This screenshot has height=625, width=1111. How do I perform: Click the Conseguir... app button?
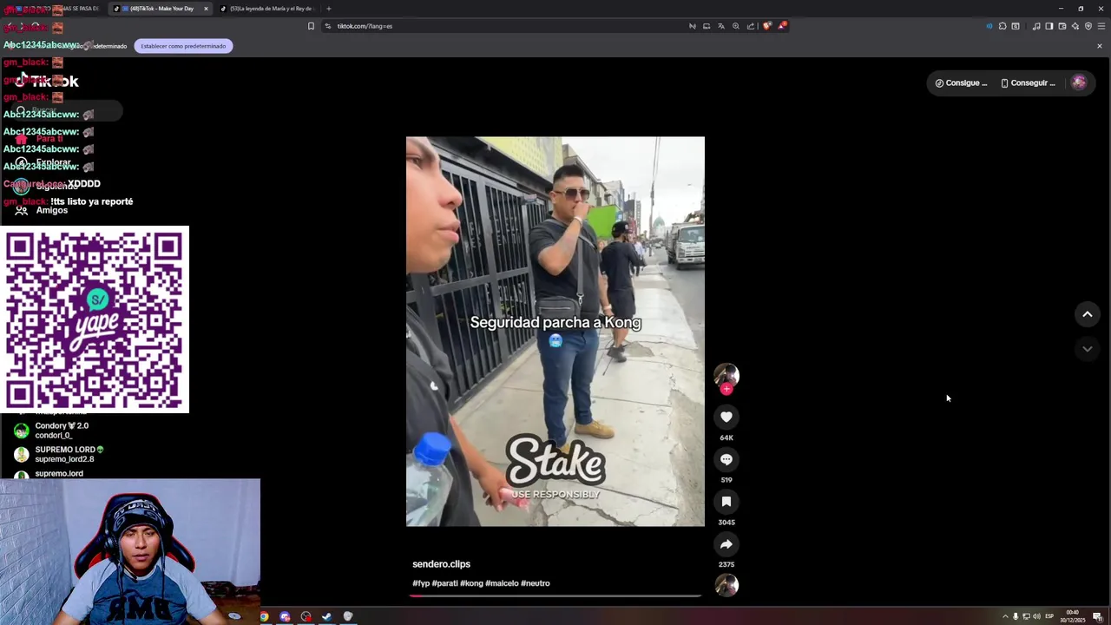pyautogui.click(x=1028, y=83)
